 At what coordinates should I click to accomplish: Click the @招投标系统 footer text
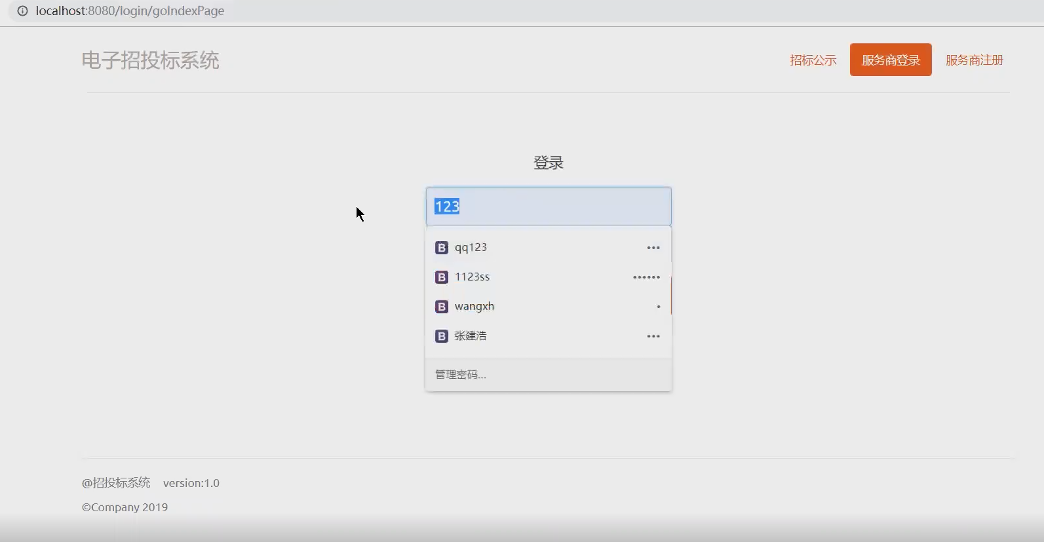pyautogui.click(x=116, y=483)
